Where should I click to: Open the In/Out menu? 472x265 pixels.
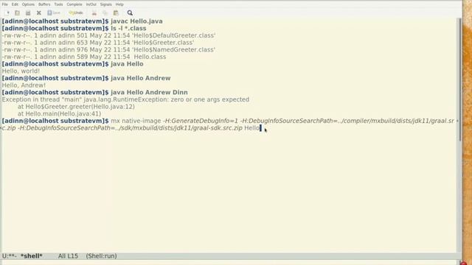click(x=91, y=4)
